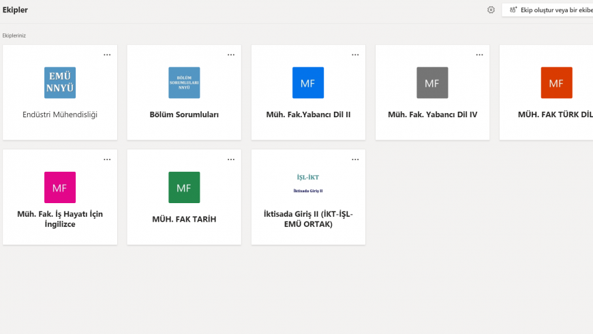The width and height of the screenshot is (593, 334).
Task: Select the Müh. Fak. İş Hayatı İçin İngilizce title
Action: [x=60, y=219]
